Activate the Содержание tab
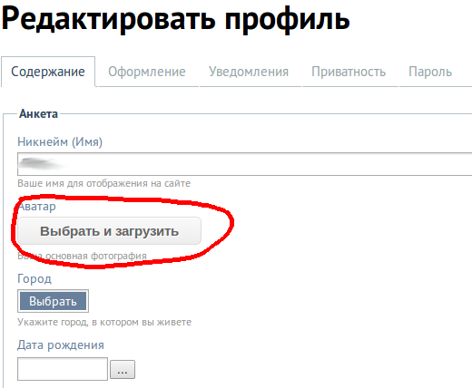The width and height of the screenshot is (472, 388). pos(48,72)
